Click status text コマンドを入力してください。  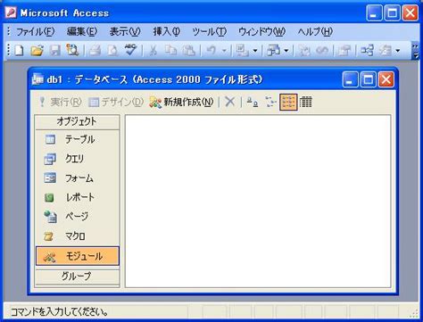click(x=60, y=312)
